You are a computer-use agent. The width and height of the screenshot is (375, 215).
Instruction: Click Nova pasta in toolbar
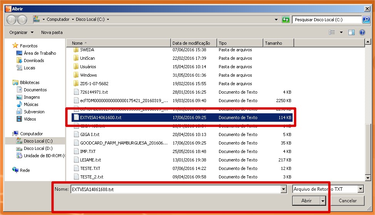click(x=52, y=33)
